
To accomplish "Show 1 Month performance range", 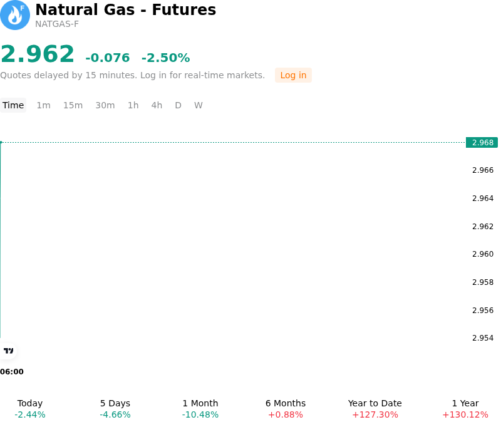I will [200, 409].
